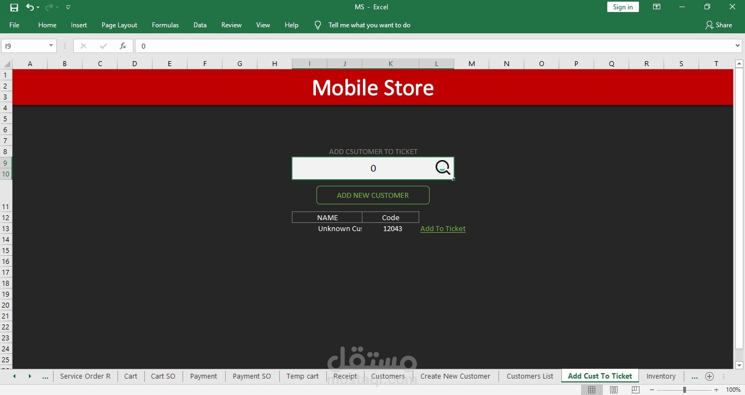Click the magnifying glass search icon
The image size is (745, 395).
(443, 168)
